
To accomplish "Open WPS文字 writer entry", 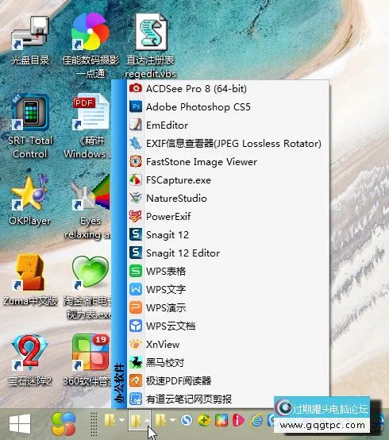I will [228, 290].
